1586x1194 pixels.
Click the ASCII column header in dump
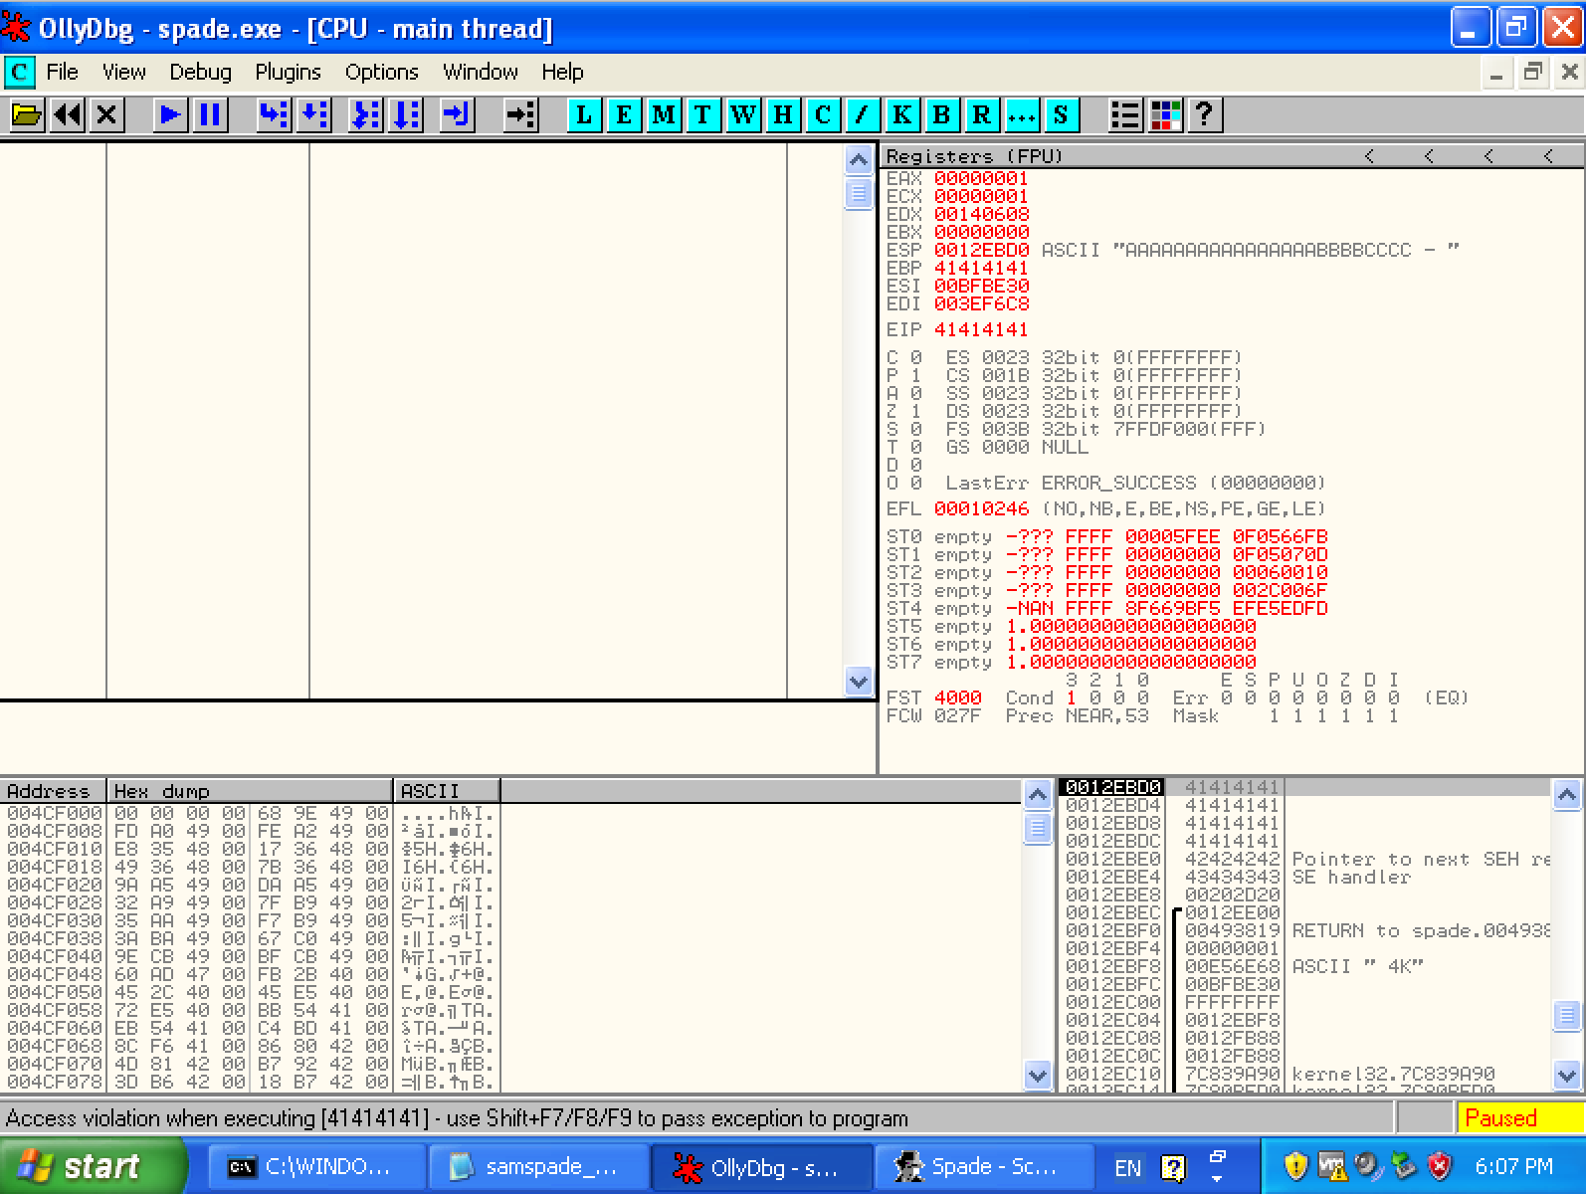(x=447, y=791)
